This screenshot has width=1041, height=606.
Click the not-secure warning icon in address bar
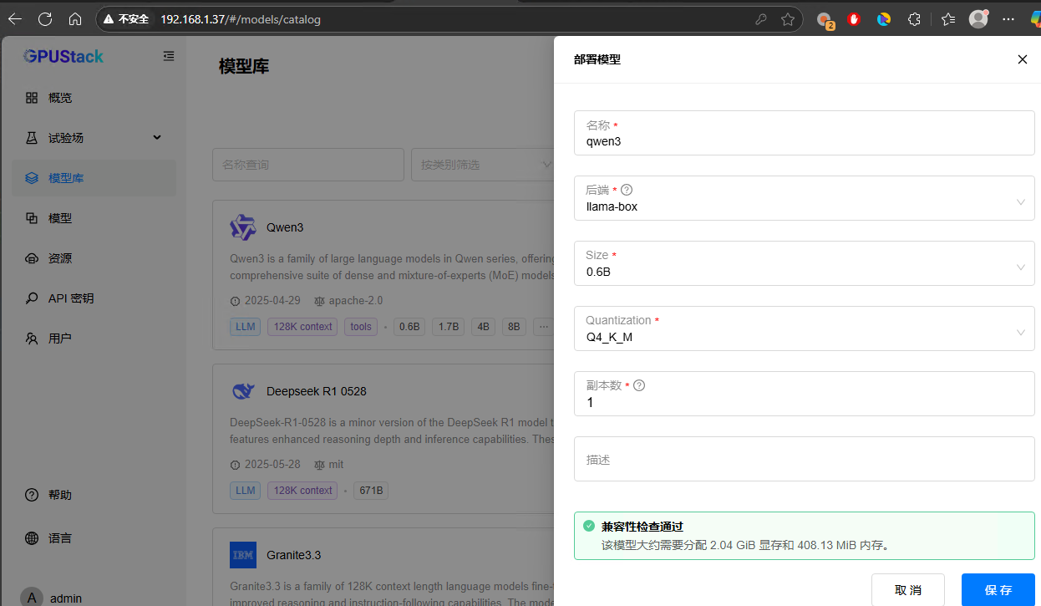109,18
